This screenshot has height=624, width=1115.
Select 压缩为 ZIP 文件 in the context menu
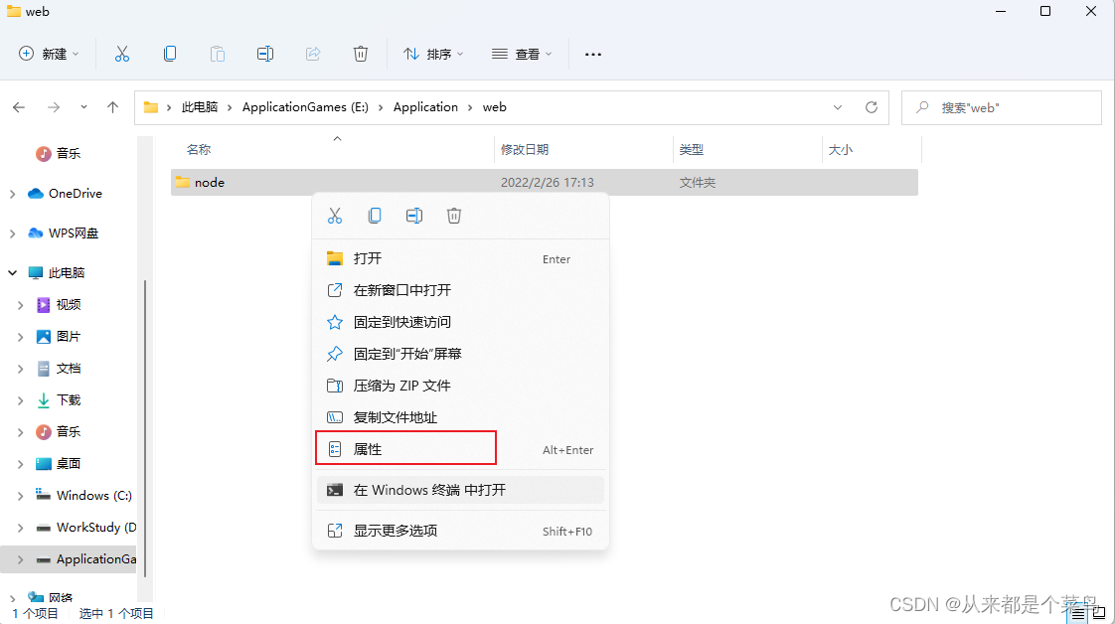click(x=402, y=386)
